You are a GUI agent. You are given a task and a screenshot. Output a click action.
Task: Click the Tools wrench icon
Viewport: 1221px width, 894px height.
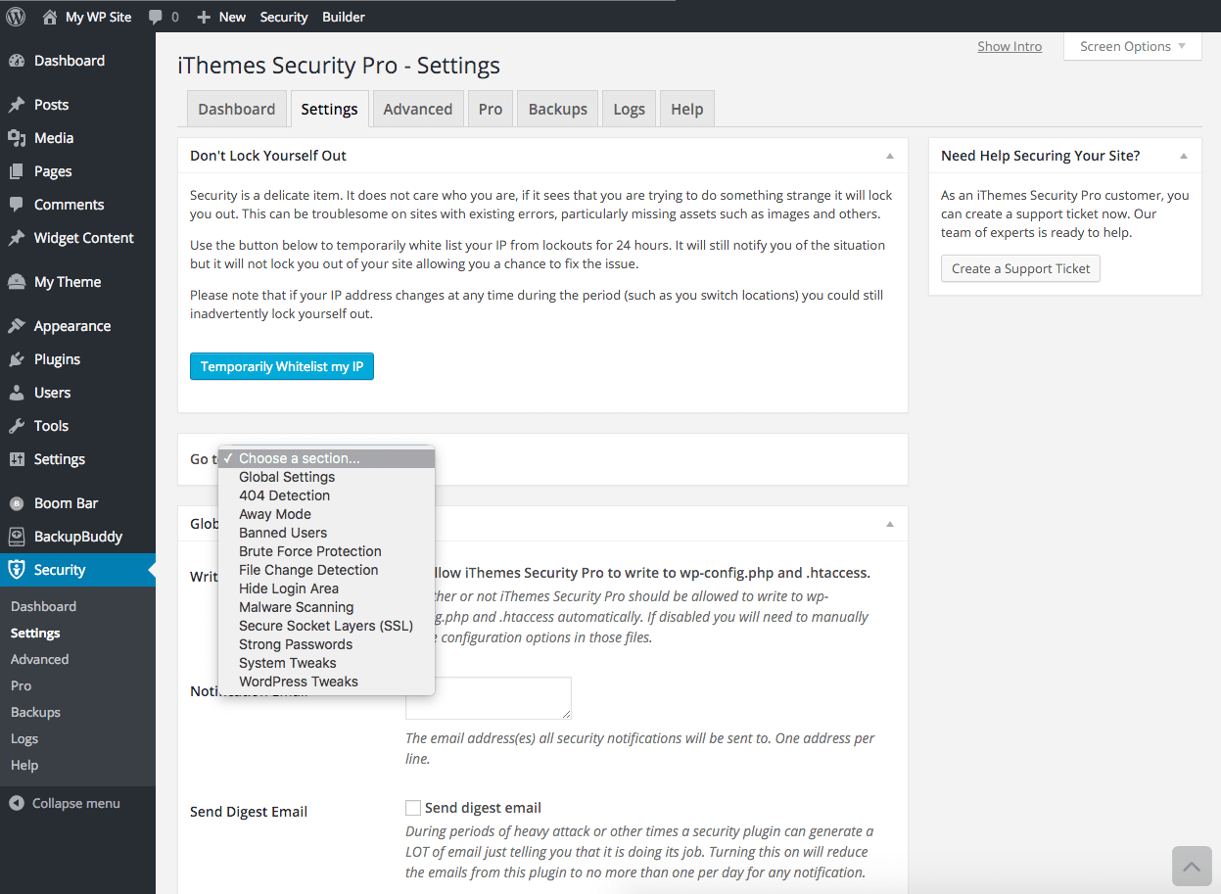point(17,426)
